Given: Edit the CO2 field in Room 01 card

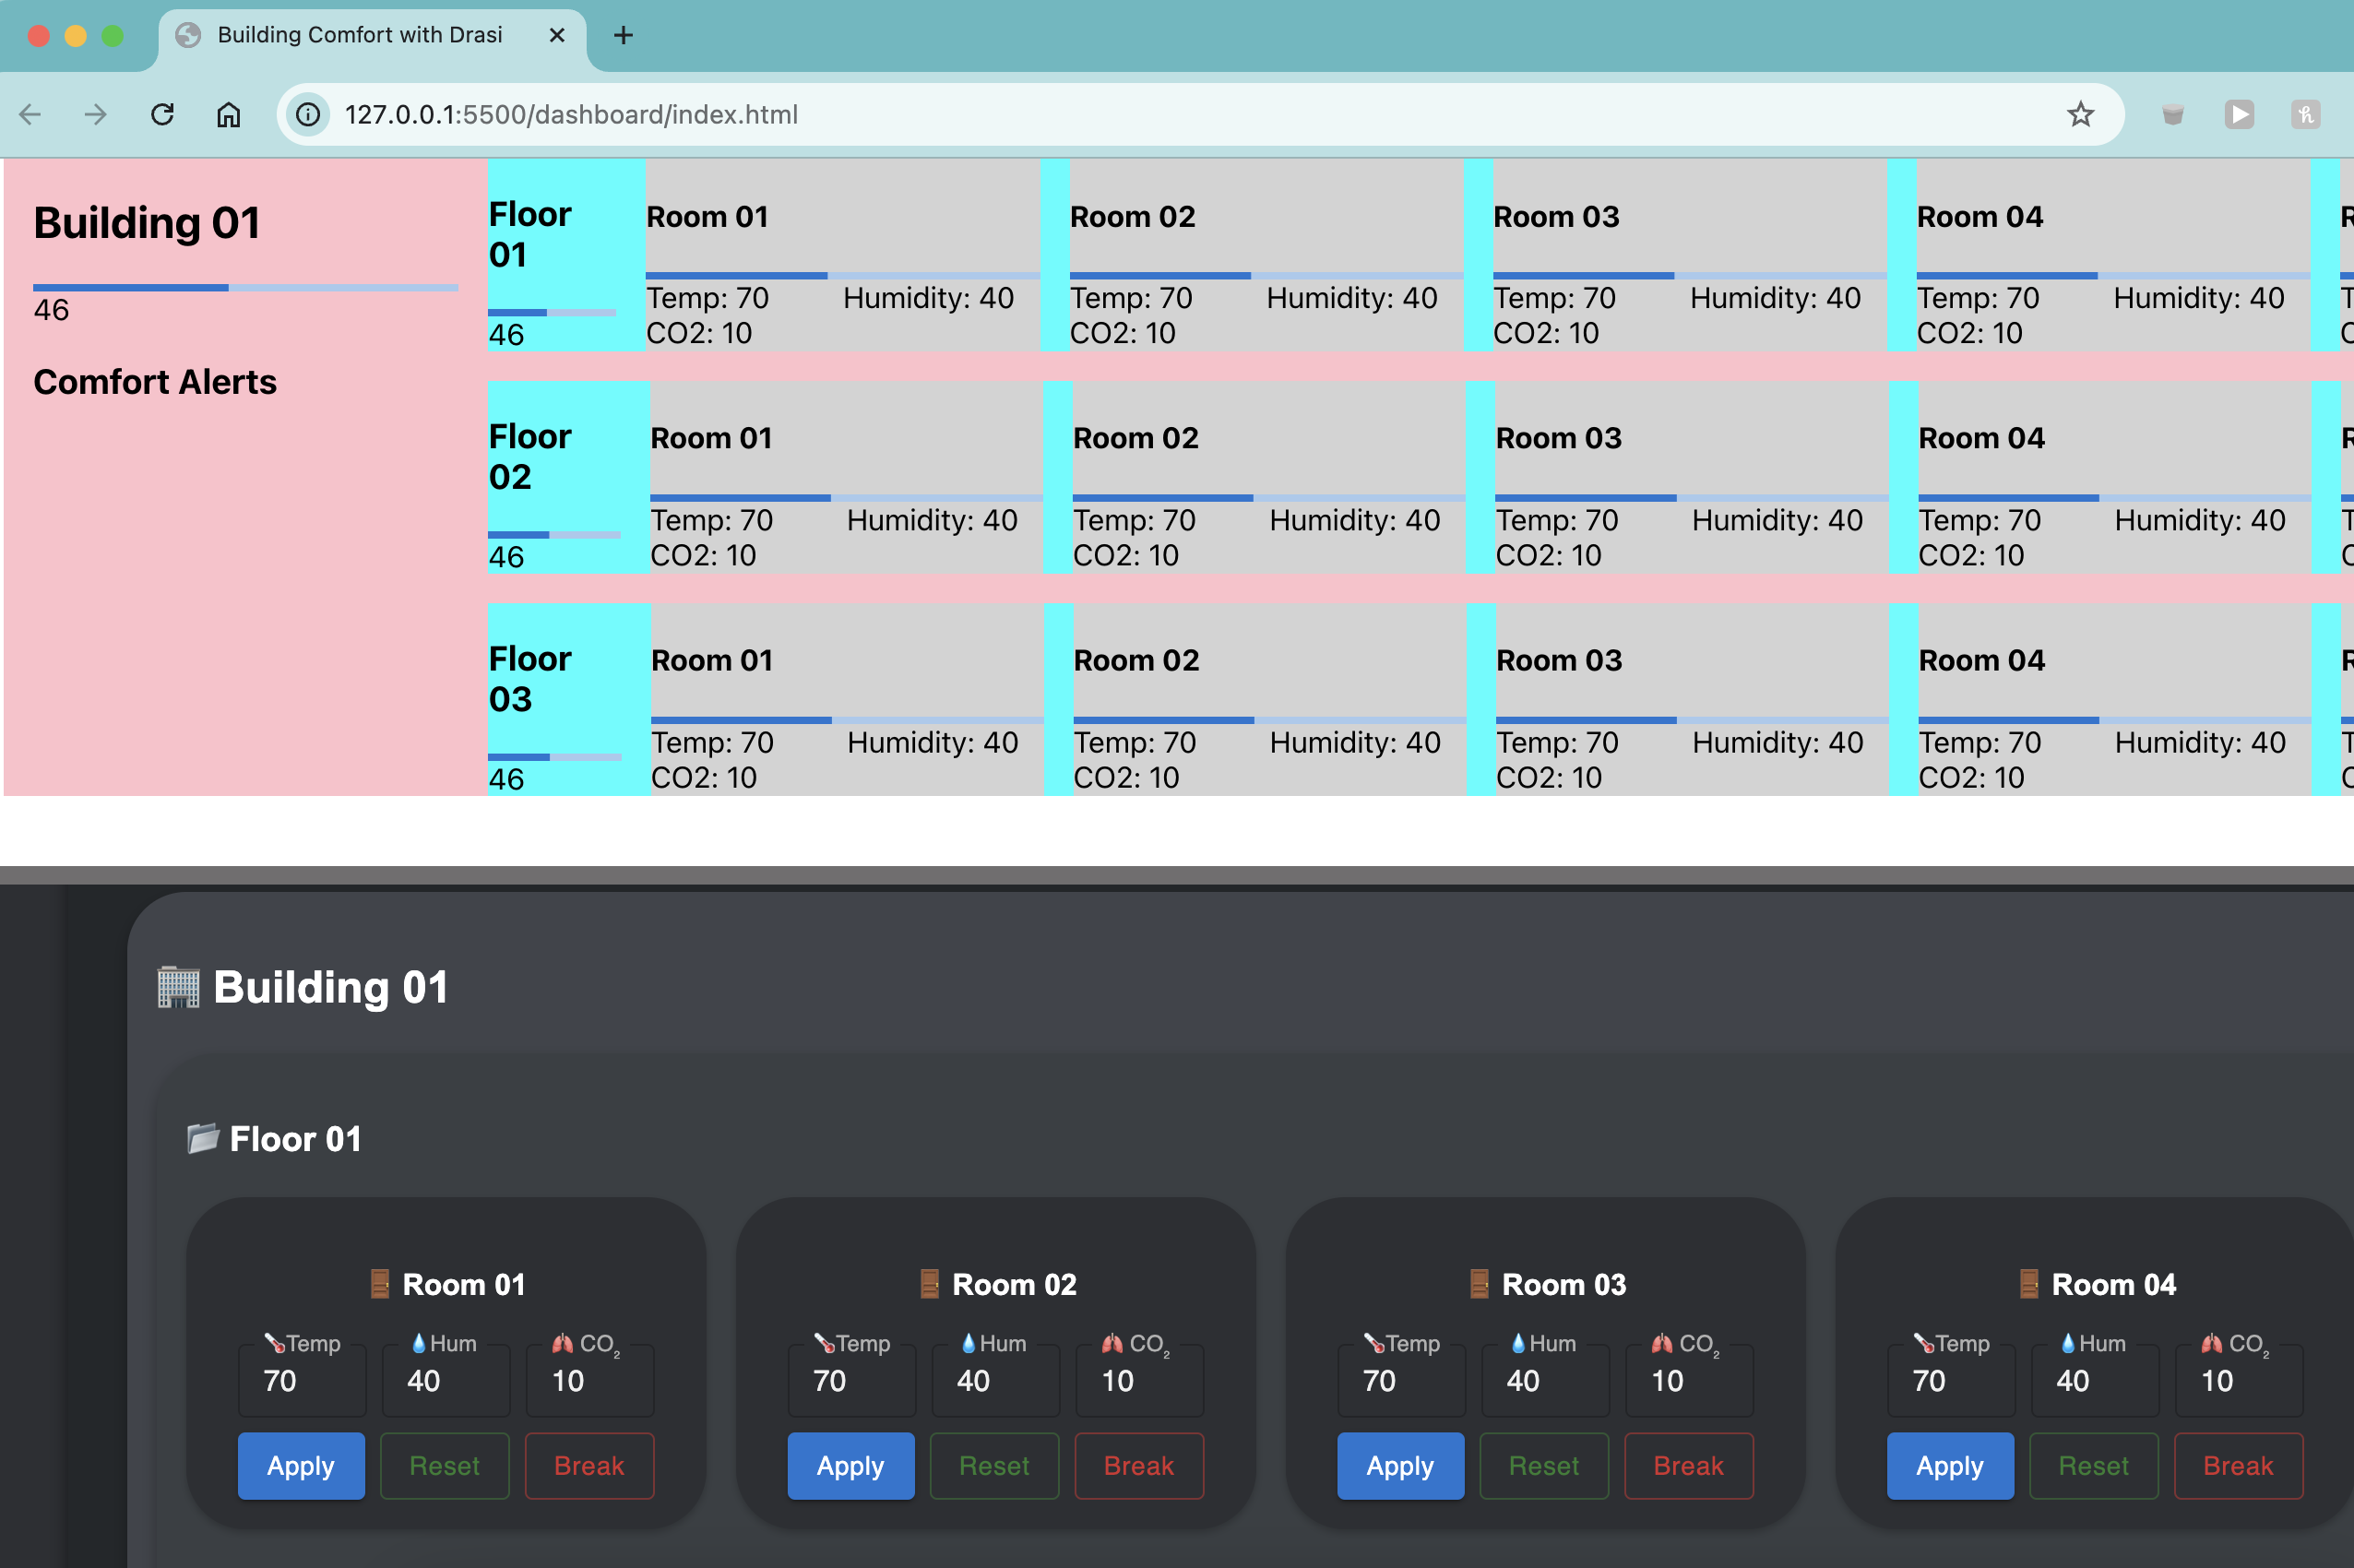Looking at the screenshot, I should (x=590, y=1381).
